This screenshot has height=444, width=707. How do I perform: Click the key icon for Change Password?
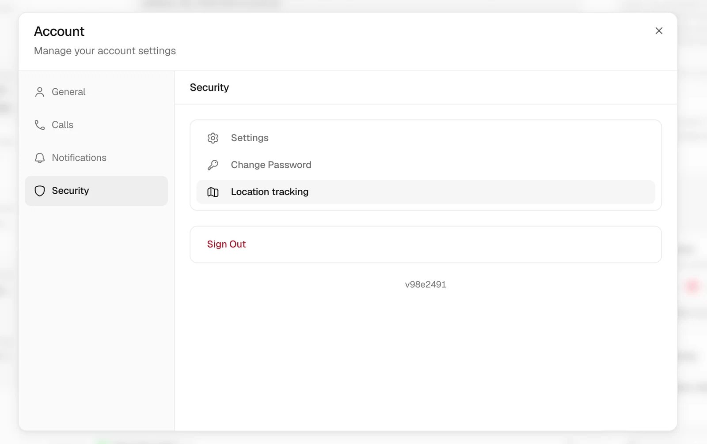point(213,165)
